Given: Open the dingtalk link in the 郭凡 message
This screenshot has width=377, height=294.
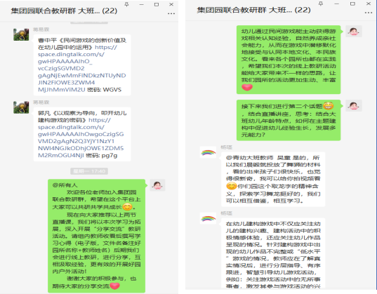Looking at the screenshot, I should [x=81, y=138].
